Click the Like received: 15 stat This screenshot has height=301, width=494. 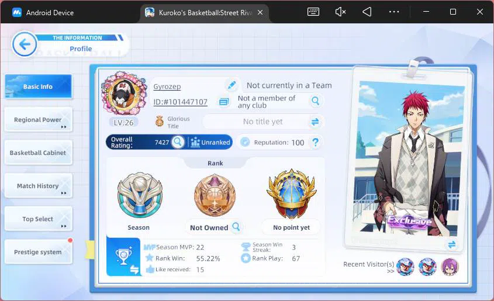175,269
